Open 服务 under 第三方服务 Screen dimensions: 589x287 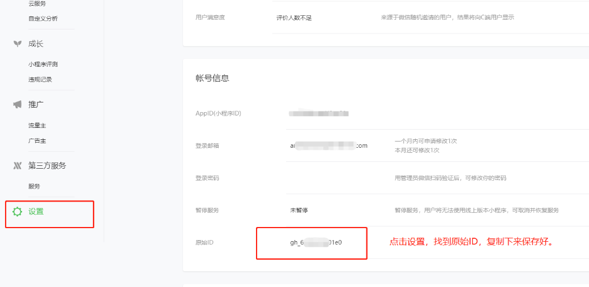point(34,186)
